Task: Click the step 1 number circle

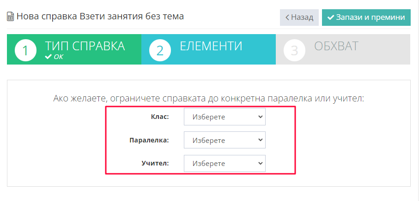Action: click(x=25, y=50)
